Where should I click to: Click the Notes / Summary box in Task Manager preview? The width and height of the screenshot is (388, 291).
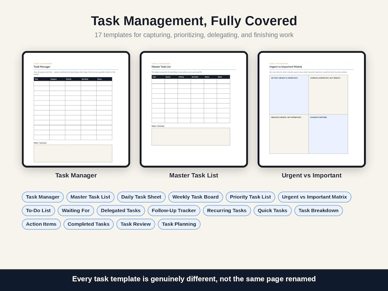click(73, 153)
